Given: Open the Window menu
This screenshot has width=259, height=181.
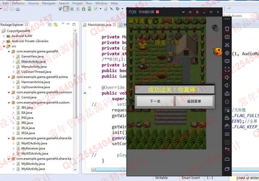Looking at the screenshot, I should [101, 3].
